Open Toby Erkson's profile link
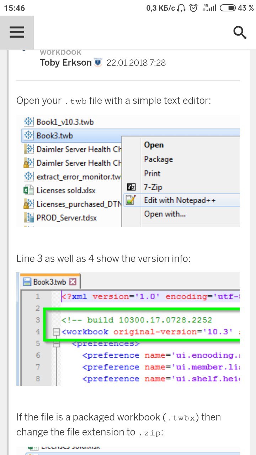The height and width of the screenshot is (455, 256). (66, 63)
